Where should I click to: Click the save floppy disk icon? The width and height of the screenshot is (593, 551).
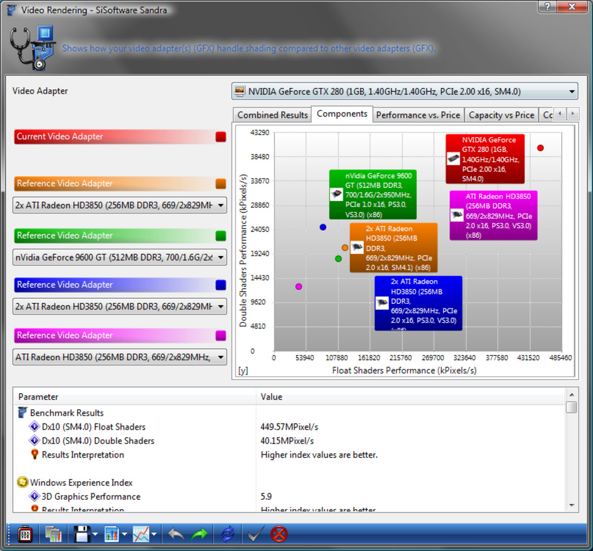pyautogui.click(x=82, y=534)
